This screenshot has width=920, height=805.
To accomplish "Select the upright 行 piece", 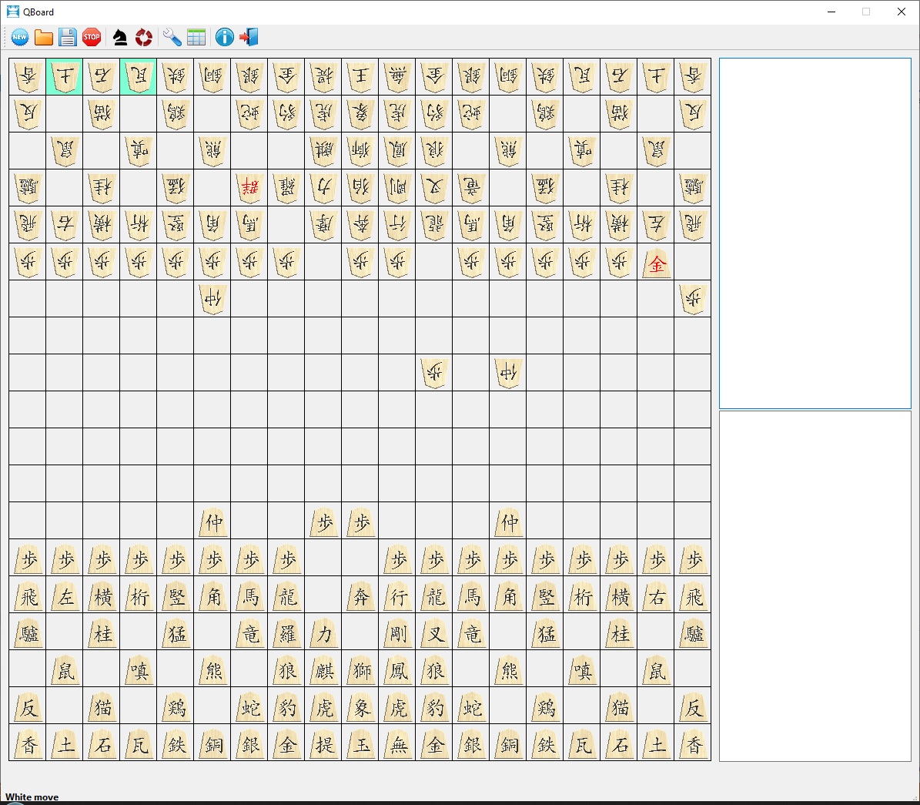I will click(397, 595).
